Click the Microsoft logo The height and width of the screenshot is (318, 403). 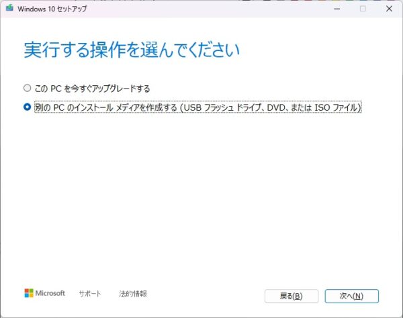click(x=45, y=293)
